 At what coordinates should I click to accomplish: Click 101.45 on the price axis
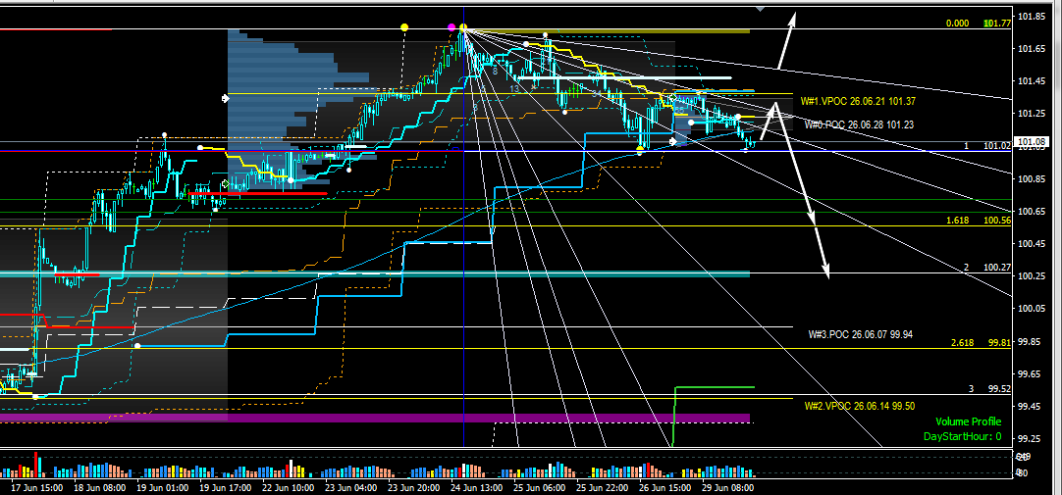point(1031,81)
